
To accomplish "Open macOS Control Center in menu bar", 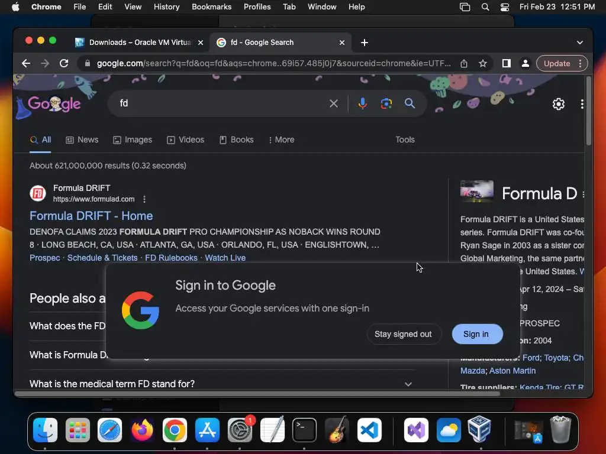I will 504,7.
